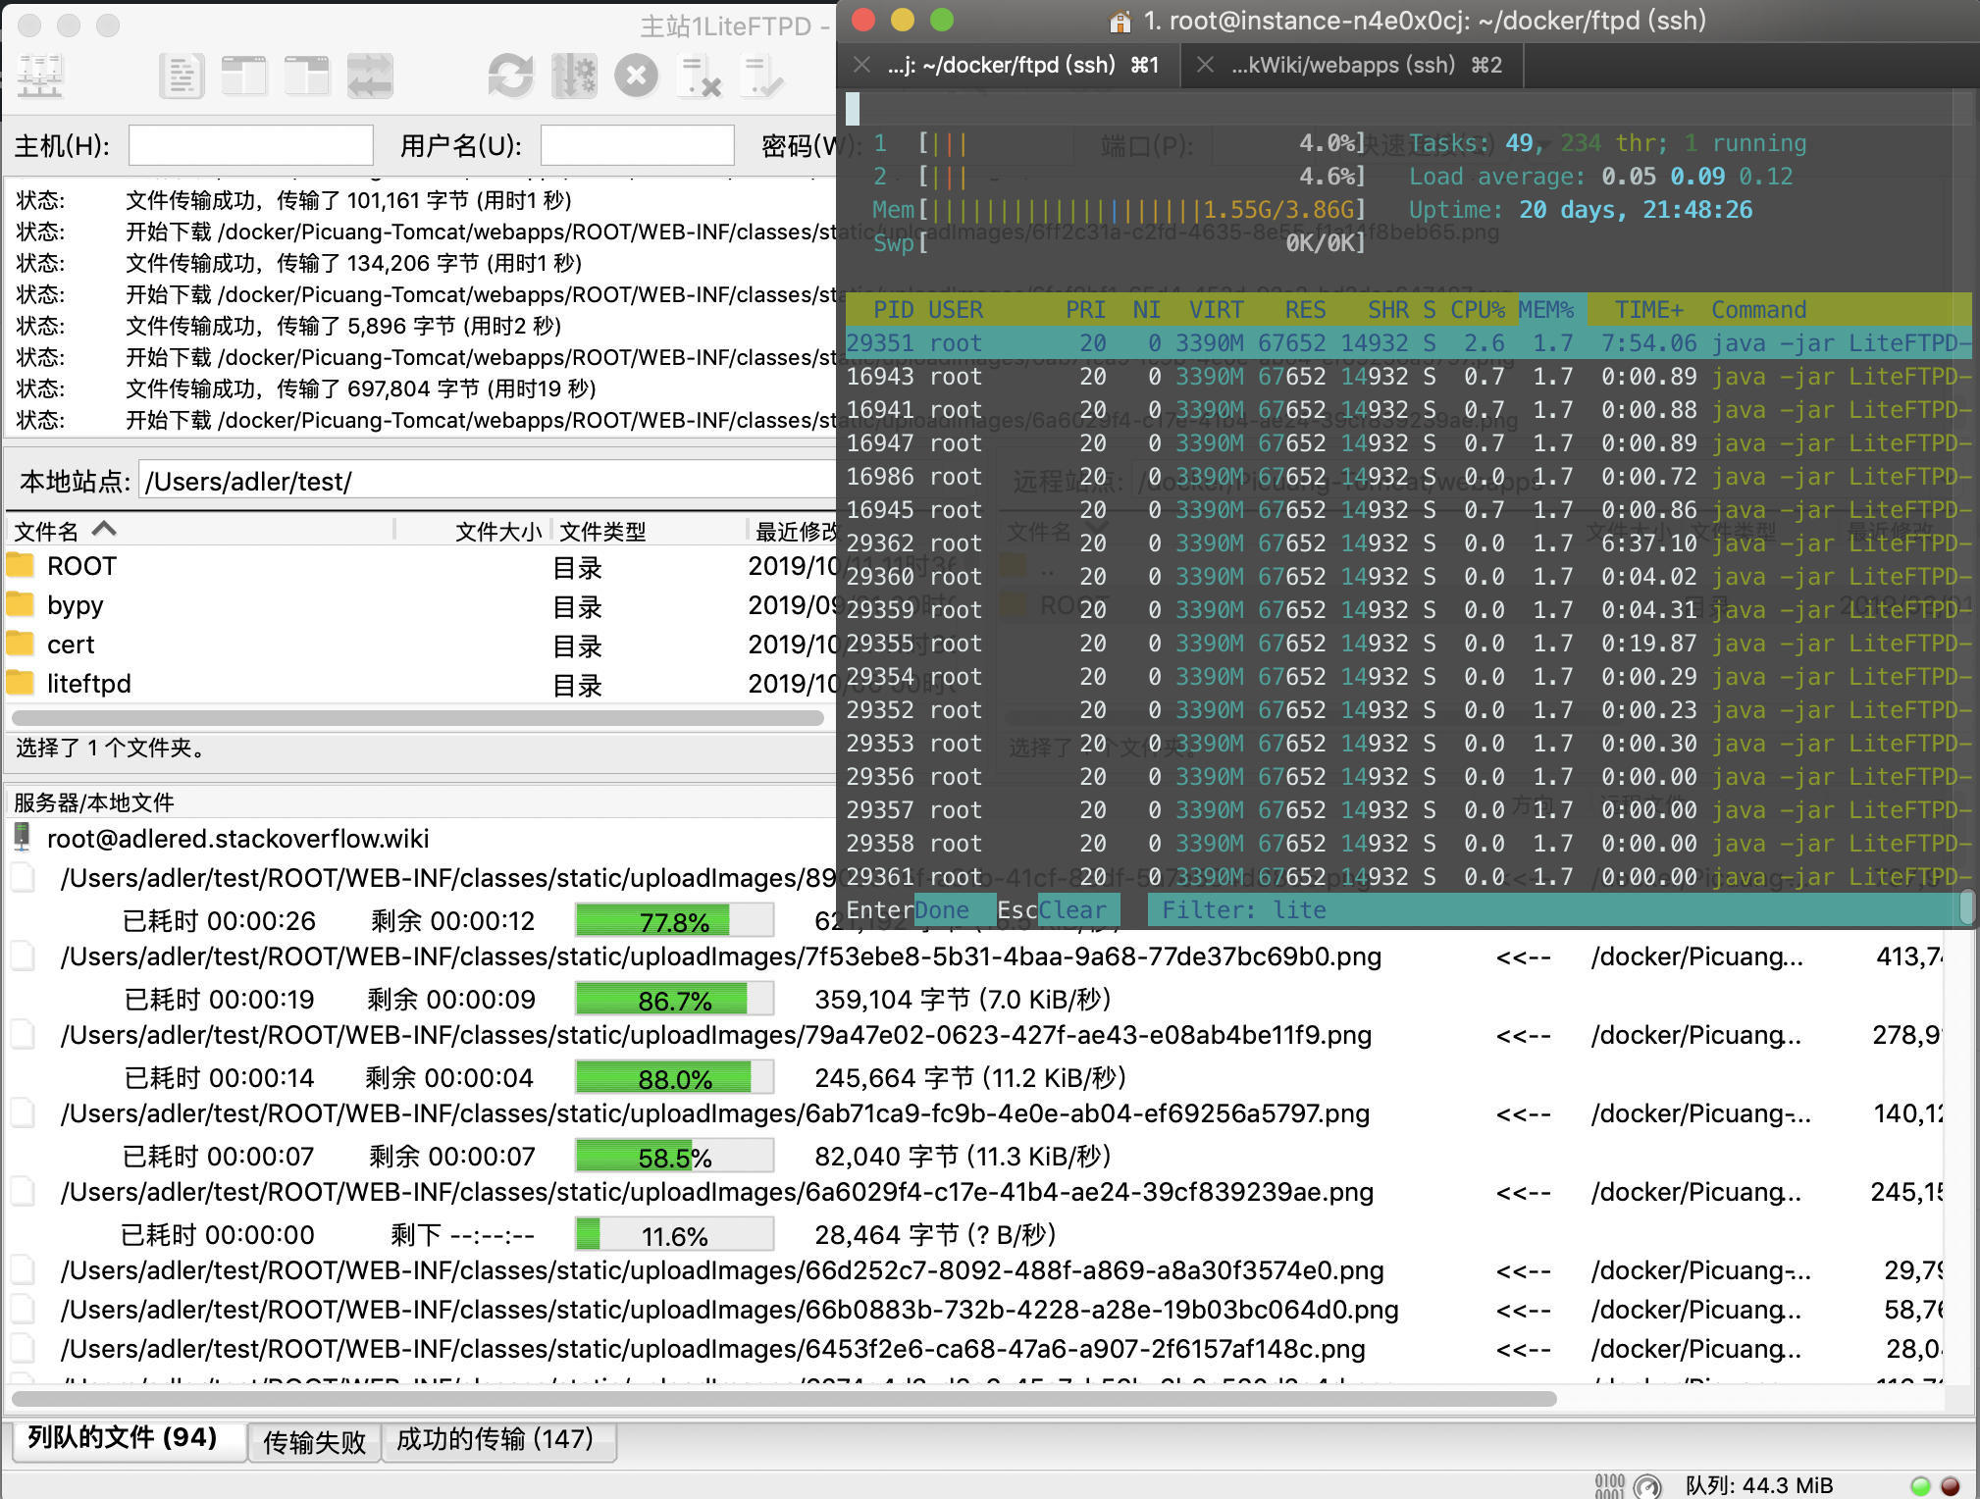Click file icon for 66d252c7 png queue item
The width and height of the screenshot is (1980, 1499).
click(x=23, y=1269)
